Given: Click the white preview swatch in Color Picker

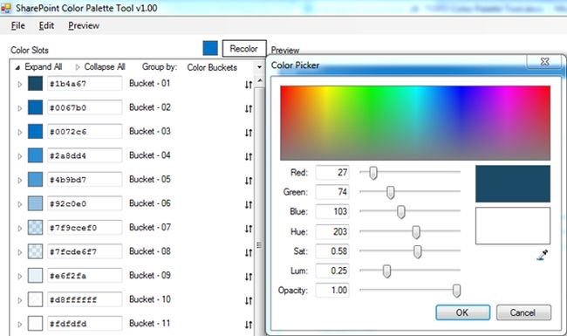Looking at the screenshot, I should [x=513, y=226].
